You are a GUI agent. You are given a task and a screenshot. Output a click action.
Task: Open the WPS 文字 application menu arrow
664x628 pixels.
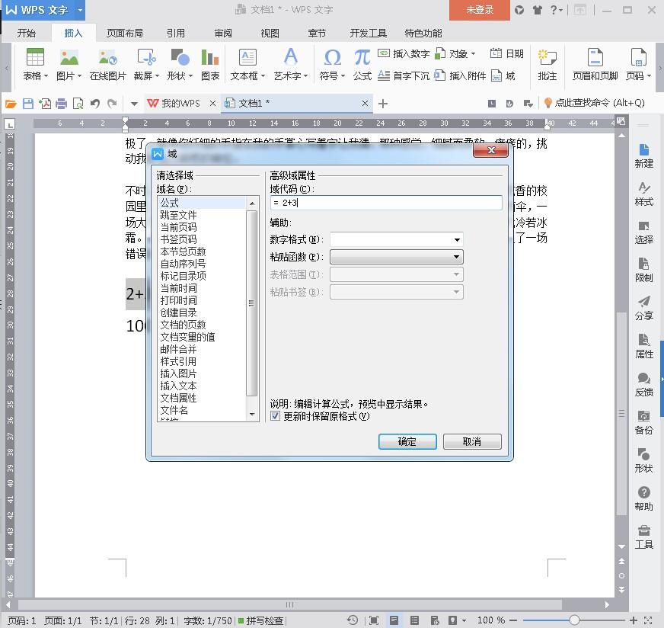tap(80, 10)
